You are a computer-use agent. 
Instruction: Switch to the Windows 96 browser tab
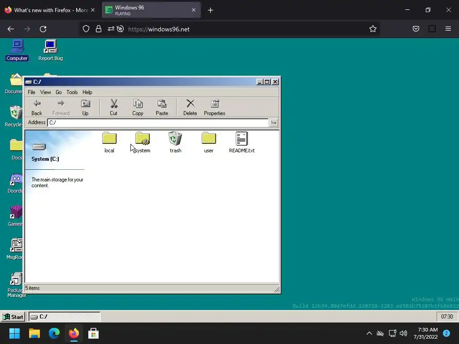click(151, 10)
